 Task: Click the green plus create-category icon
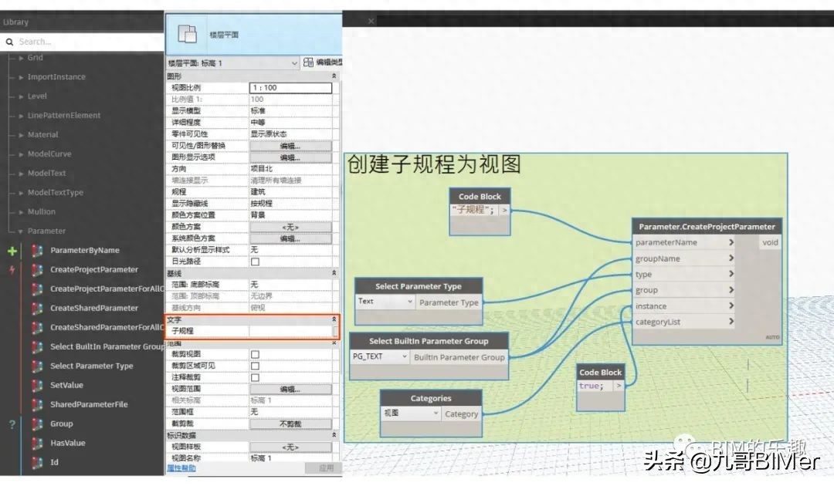click(x=12, y=251)
